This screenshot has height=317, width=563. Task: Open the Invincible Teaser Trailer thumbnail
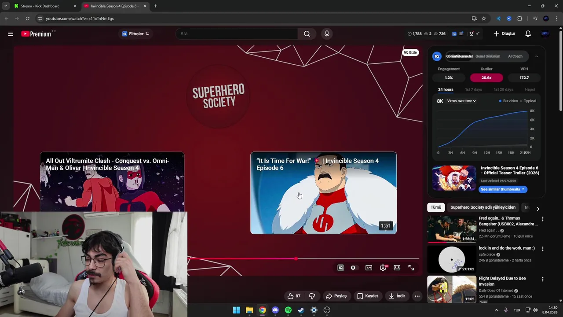click(x=454, y=178)
